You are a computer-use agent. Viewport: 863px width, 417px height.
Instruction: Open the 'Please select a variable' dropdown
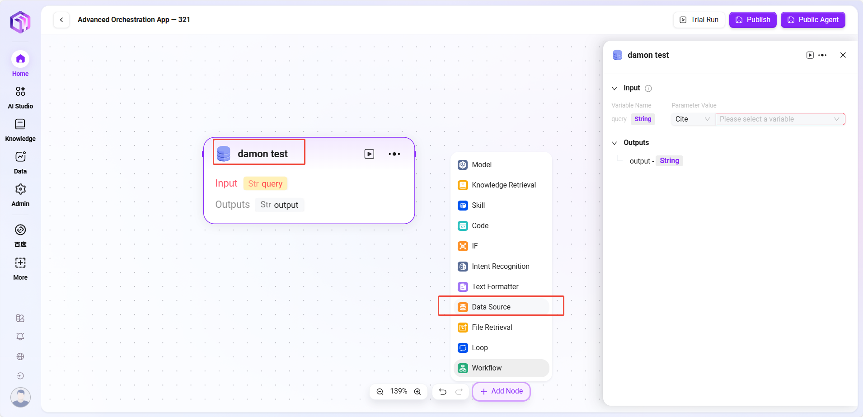[x=780, y=119]
